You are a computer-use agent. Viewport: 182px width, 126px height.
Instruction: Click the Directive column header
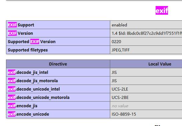[58, 64]
